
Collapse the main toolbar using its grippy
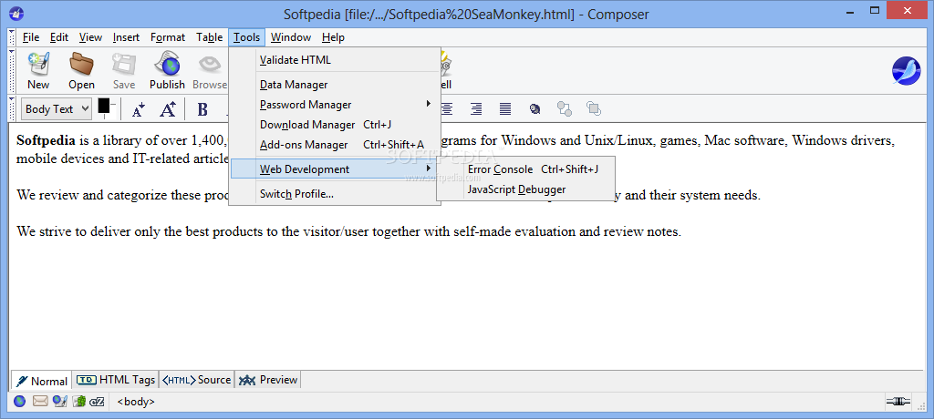click(13, 70)
